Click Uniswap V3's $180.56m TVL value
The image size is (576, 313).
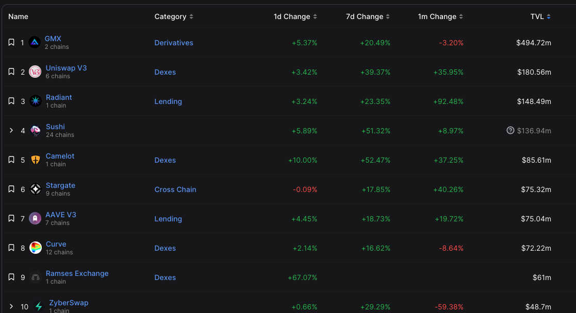point(534,72)
